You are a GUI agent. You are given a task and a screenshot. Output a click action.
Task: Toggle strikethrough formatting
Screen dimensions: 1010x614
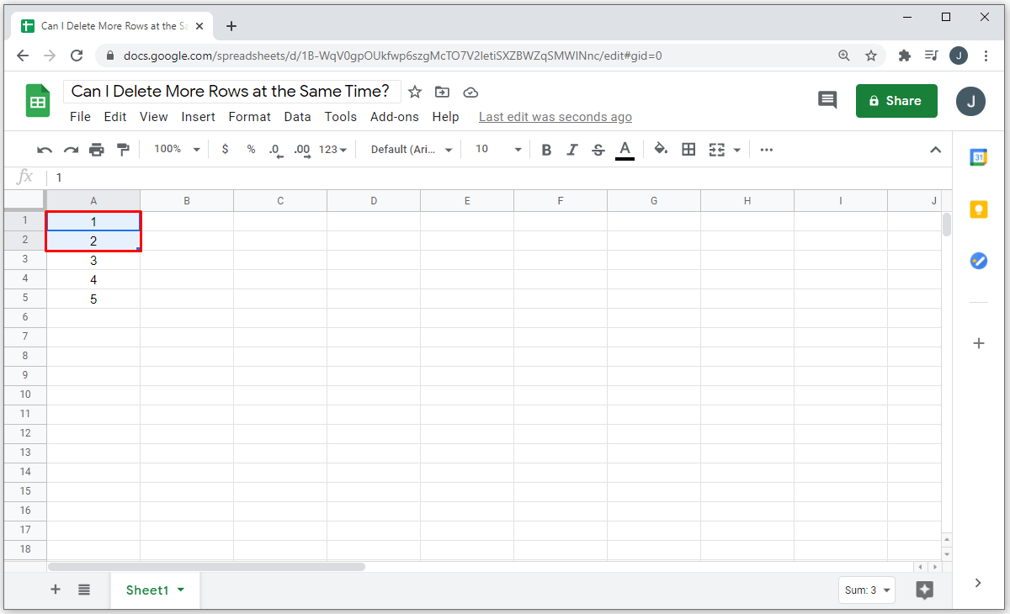[x=598, y=150]
